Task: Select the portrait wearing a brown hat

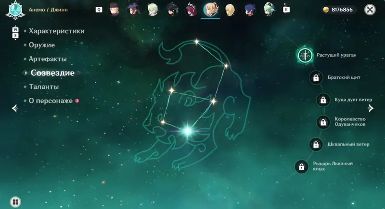Action: [x=114, y=9]
